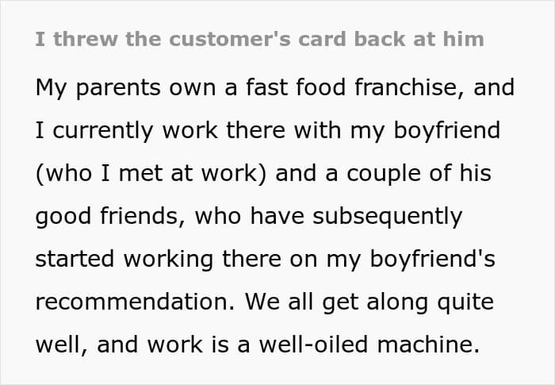
Task: Click the word "machine" ending the paragraph
Action: click(x=428, y=345)
